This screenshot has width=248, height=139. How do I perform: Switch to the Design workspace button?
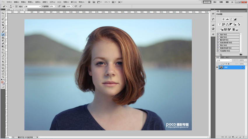(215, 2)
